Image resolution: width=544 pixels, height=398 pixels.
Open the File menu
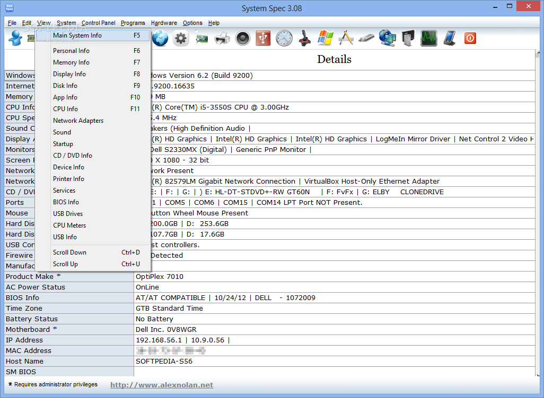point(12,23)
